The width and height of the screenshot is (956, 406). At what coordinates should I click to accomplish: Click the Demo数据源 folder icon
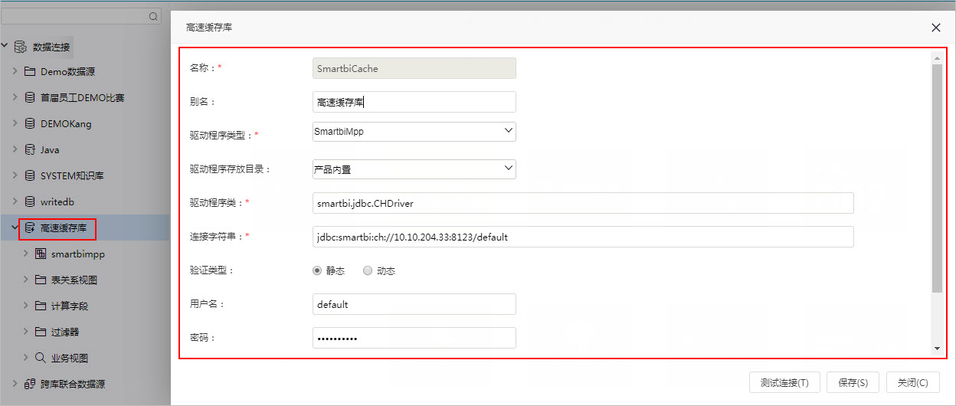30,72
